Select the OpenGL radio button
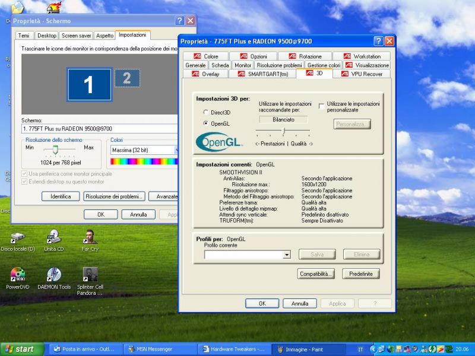Viewport: 475px width, 356px height. 205,123
